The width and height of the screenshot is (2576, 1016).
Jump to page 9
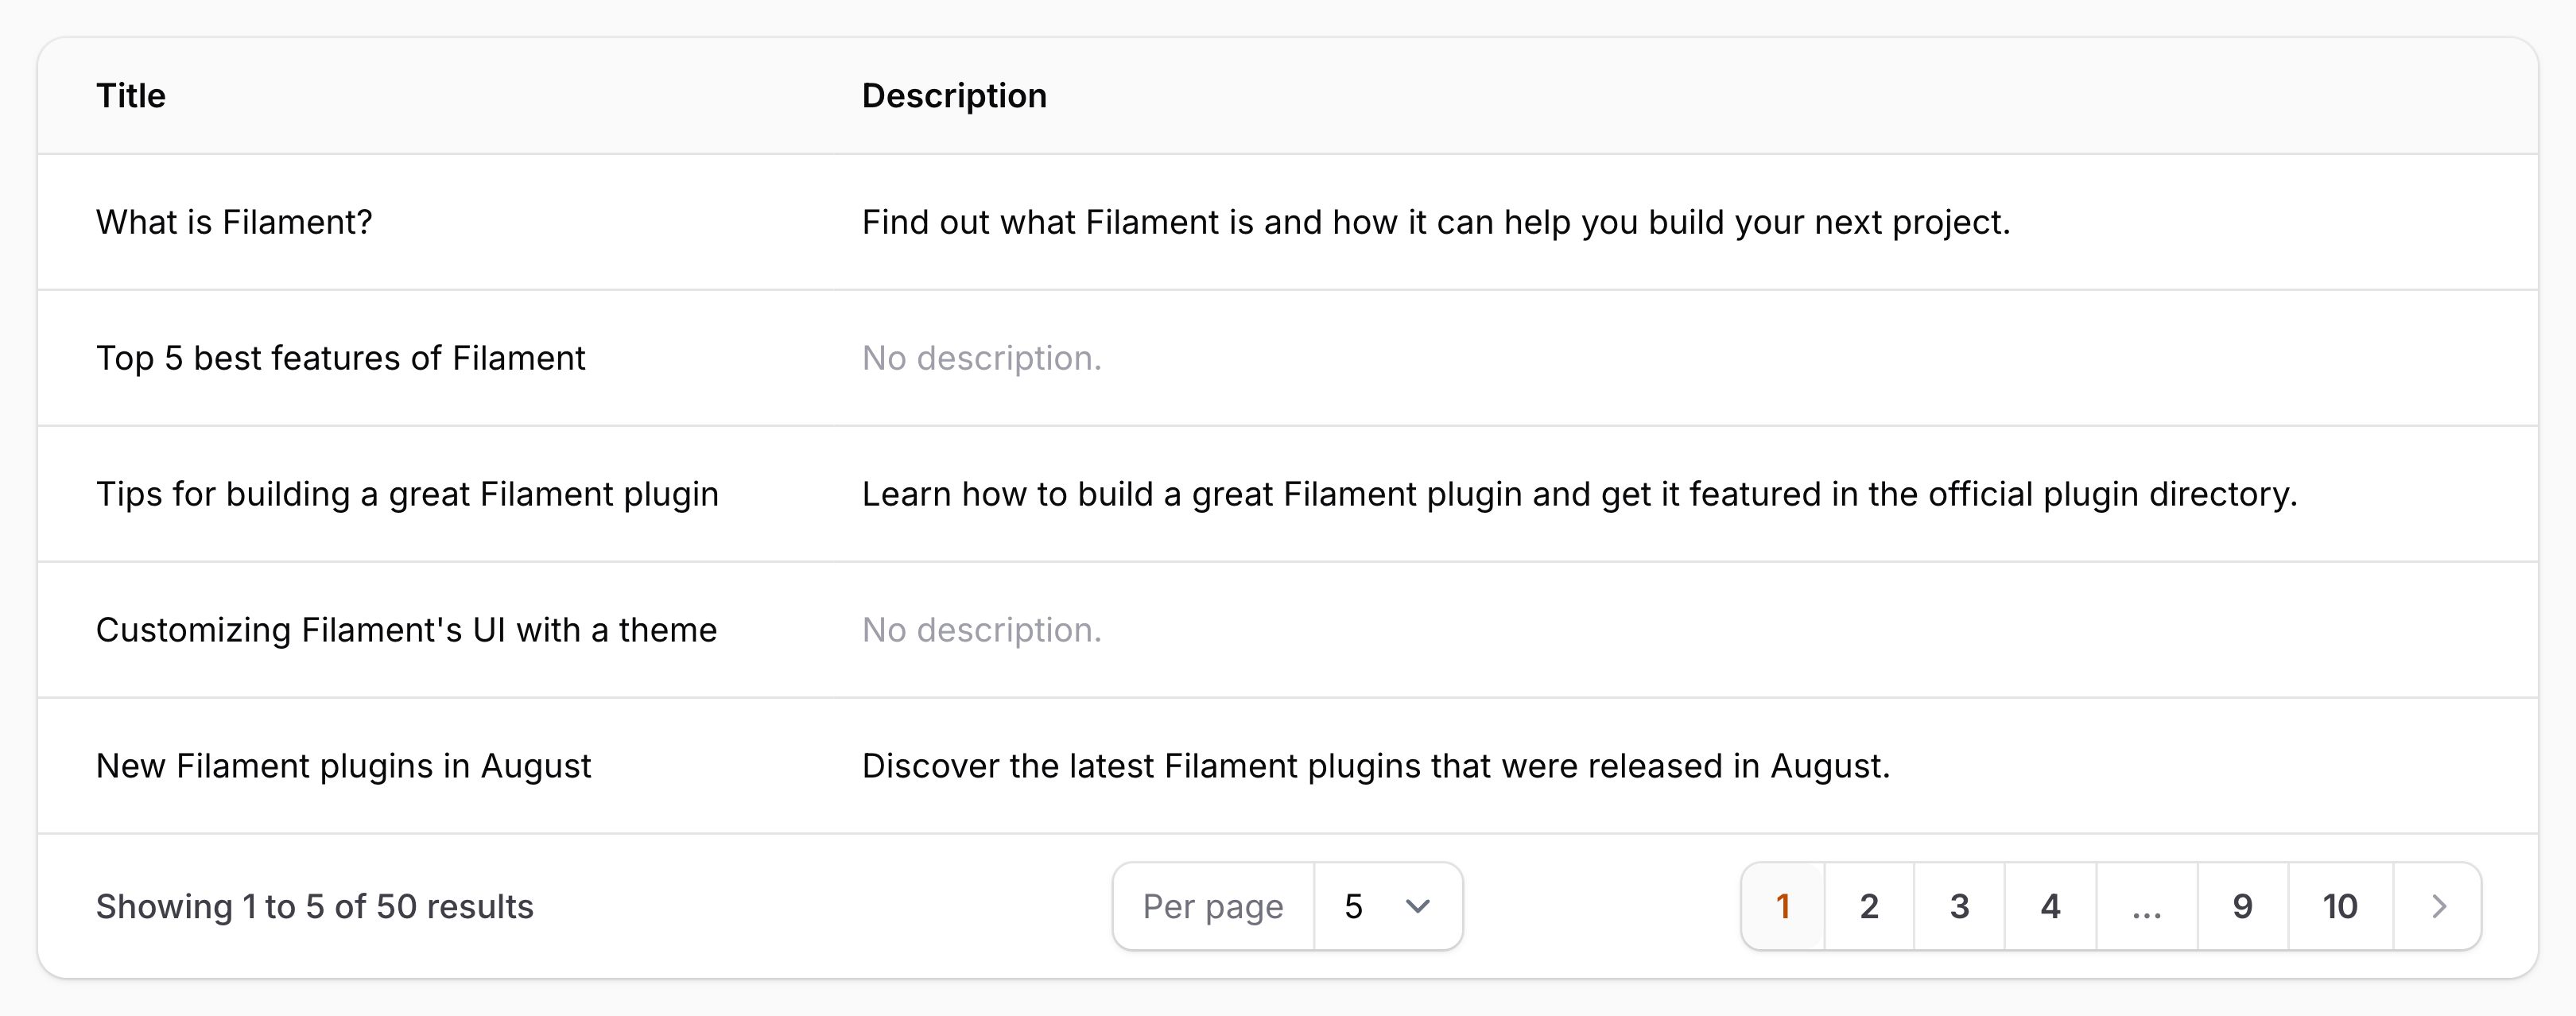coord(2242,906)
